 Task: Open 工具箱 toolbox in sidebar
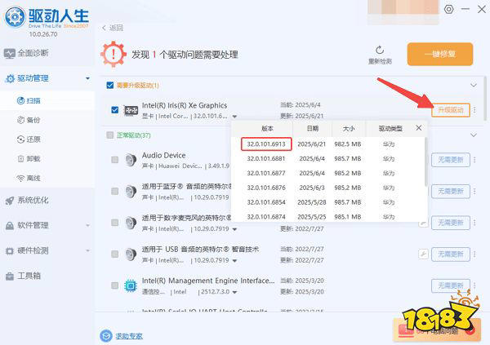(x=23, y=276)
